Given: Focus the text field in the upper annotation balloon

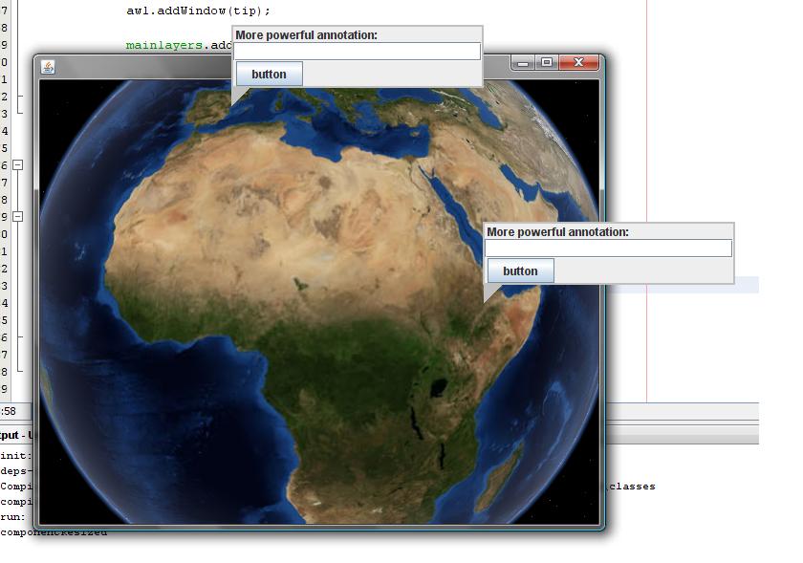Looking at the screenshot, I should pyautogui.click(x=358, y=52).
